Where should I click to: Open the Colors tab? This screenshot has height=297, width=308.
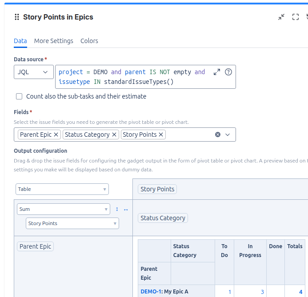pos(89,41)
